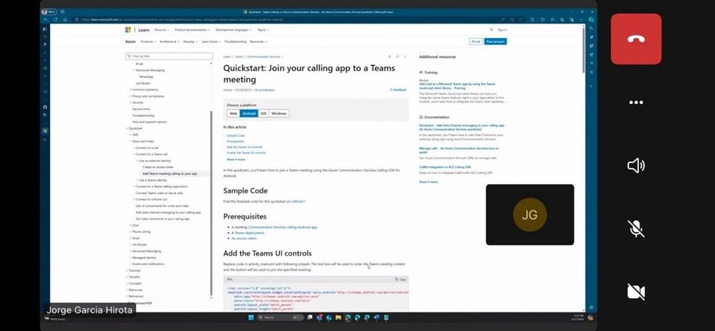Select the Windows platform tab
Screen dimensions: 715x331
279,113
